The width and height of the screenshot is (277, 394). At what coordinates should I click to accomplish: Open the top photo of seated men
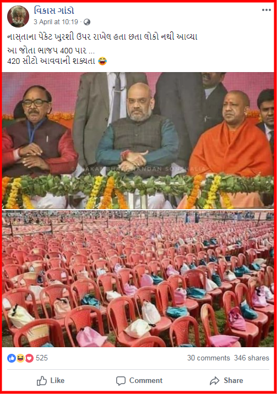tap(138, 140)
